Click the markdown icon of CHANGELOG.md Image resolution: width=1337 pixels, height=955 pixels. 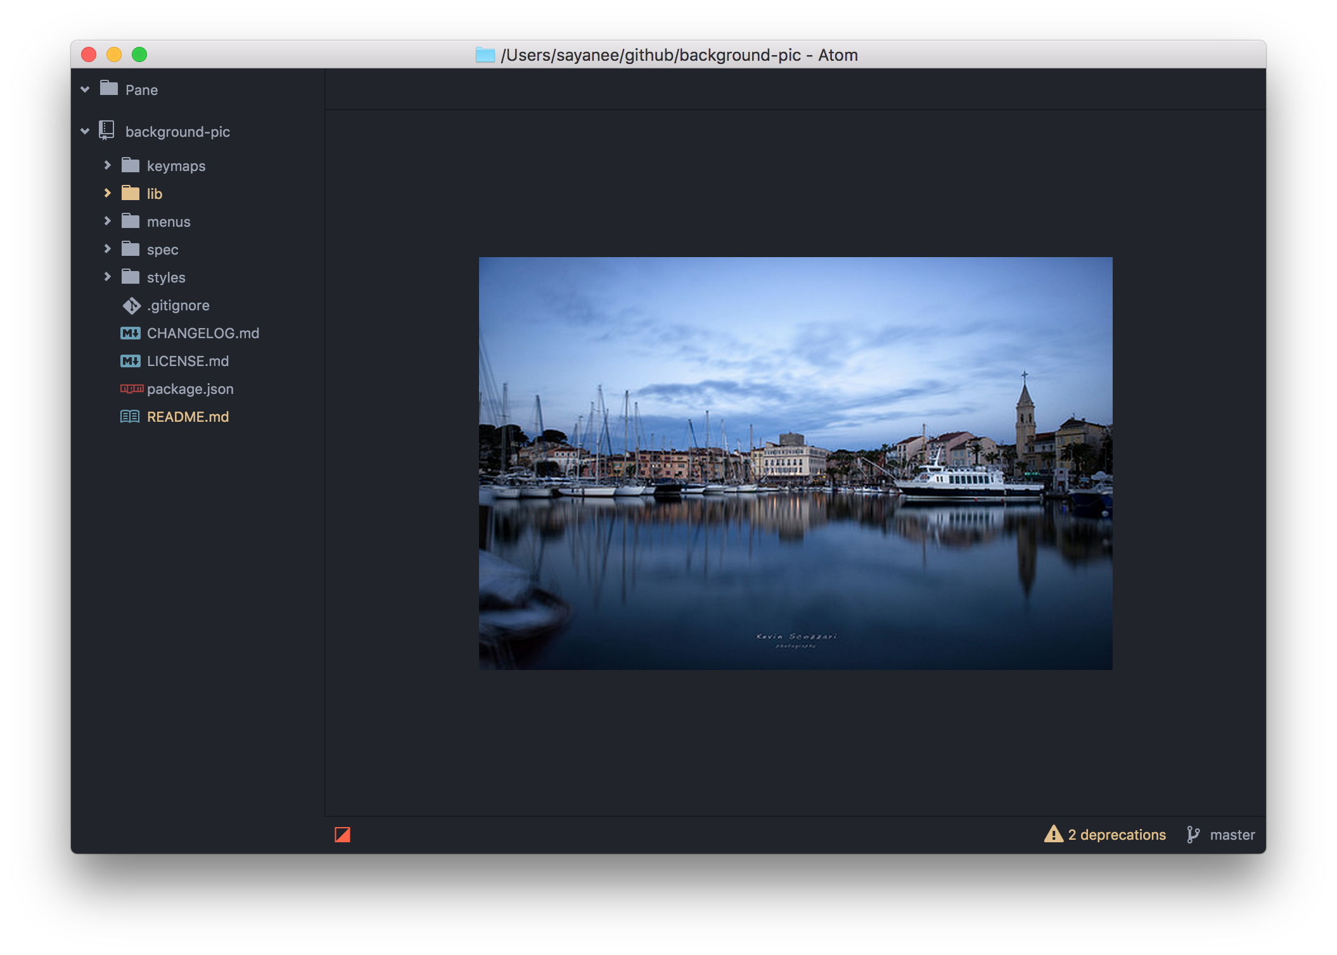click(x=131, y=333)
